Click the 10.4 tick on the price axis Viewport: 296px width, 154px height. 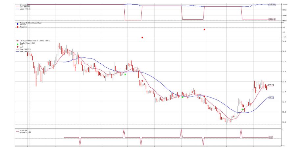tap(284, 122)
